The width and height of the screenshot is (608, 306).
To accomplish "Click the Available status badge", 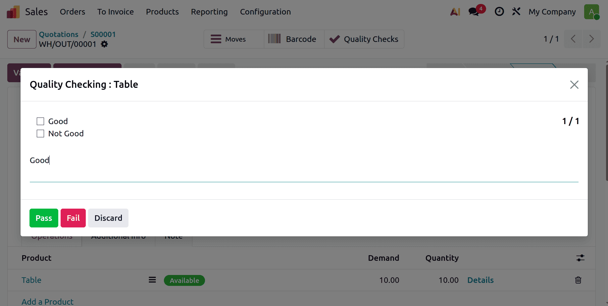I will (184, 281).
